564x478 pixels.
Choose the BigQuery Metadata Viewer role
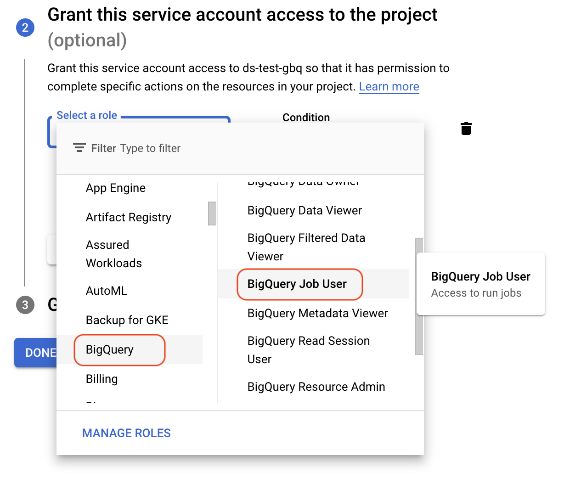(314, 313)
